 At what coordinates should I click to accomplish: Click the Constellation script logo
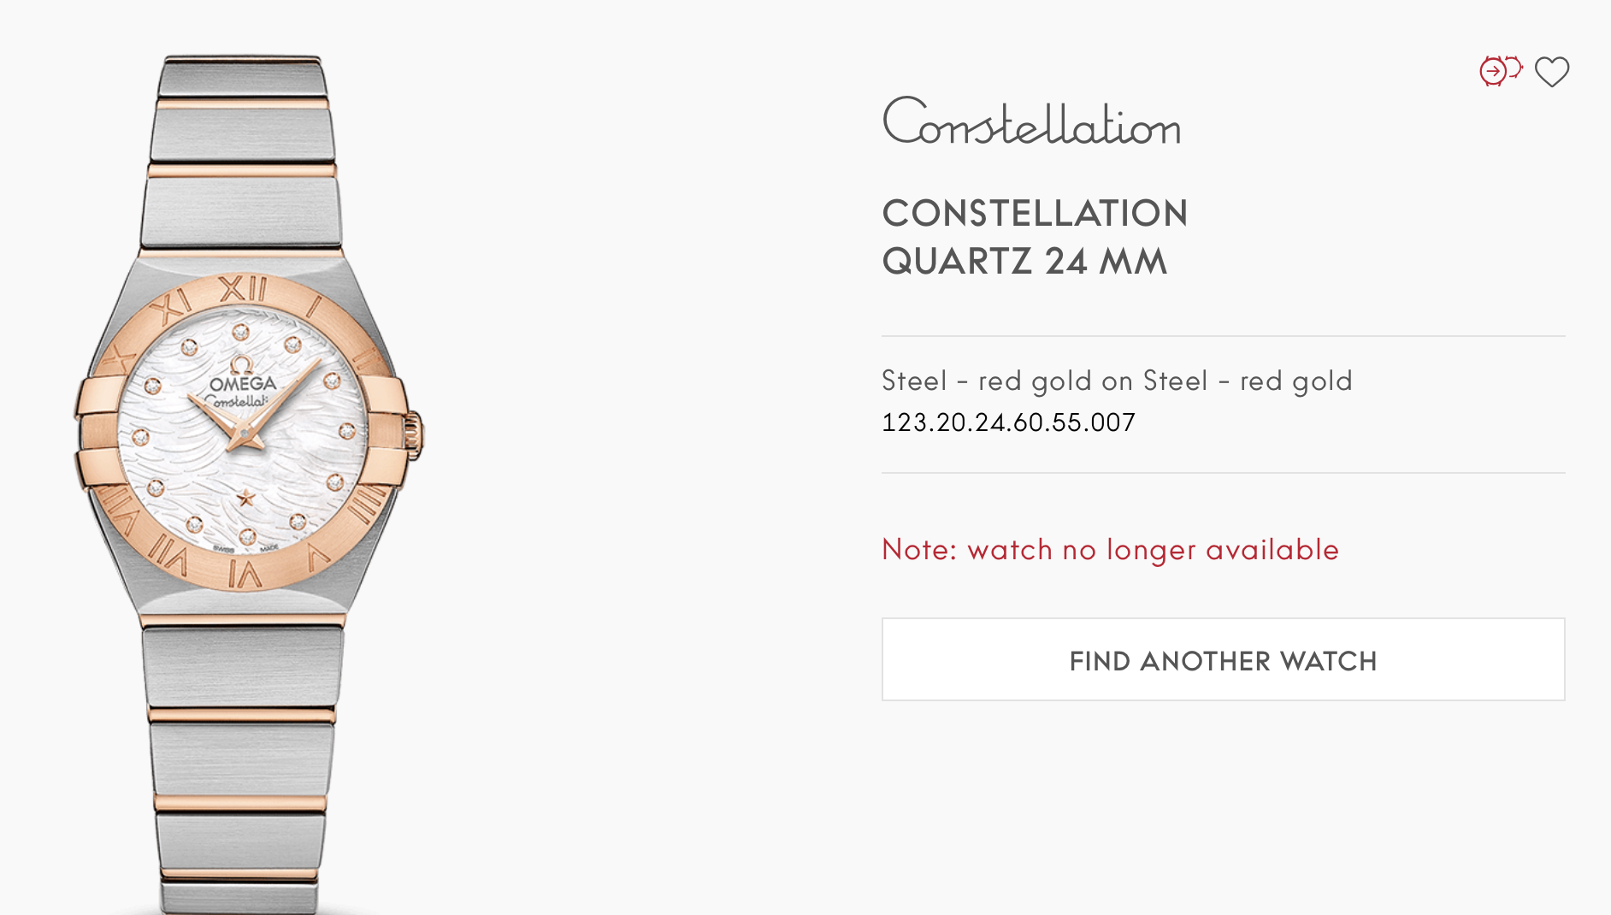pyautogui.click(x=1031, y=121)
